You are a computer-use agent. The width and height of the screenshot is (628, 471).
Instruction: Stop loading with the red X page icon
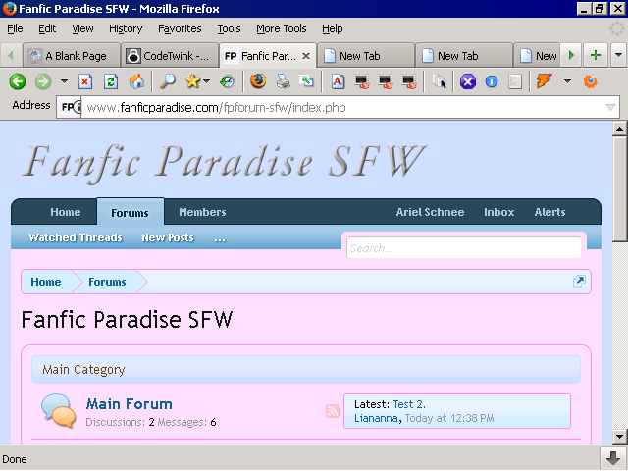coord(85,81)
